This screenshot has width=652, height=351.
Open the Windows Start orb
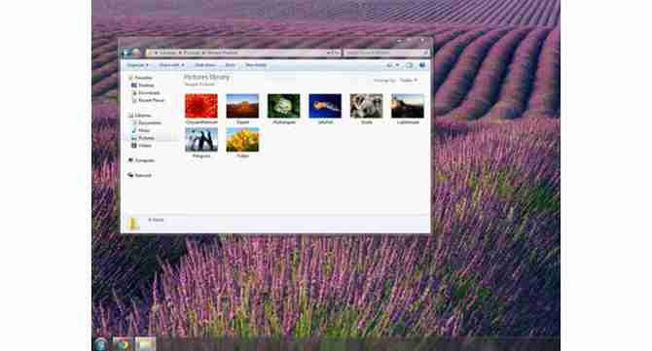point(100,344)
